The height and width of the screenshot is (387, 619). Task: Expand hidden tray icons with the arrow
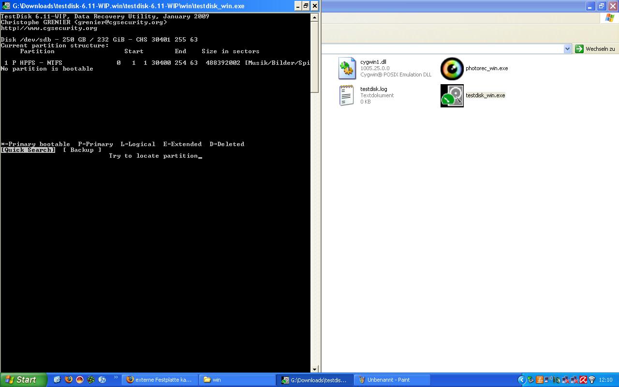tap(521, 380)
